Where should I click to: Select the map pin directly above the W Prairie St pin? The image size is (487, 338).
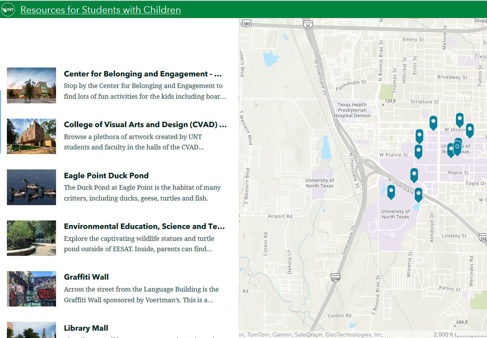pyautogui.click(x=419, y=136)
